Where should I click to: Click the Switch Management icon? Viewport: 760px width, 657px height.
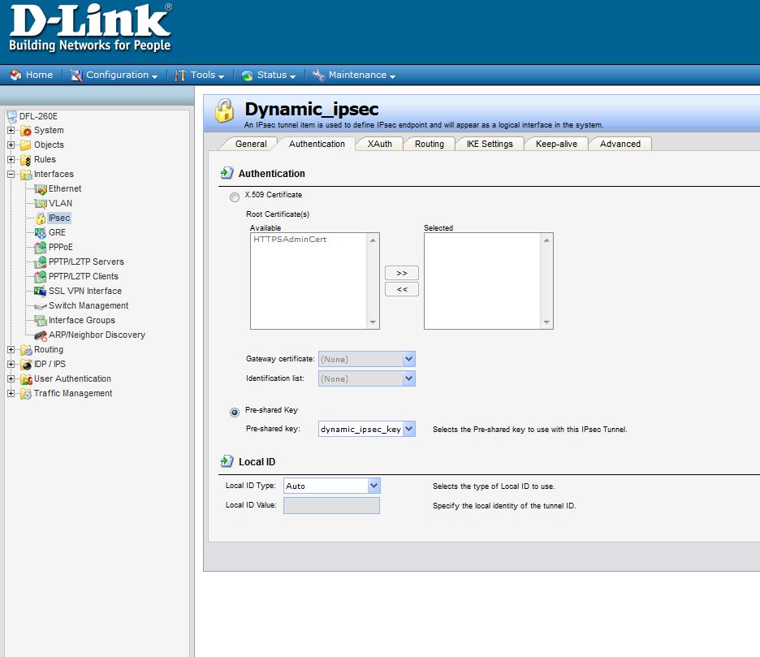click(x=41, y=305)
